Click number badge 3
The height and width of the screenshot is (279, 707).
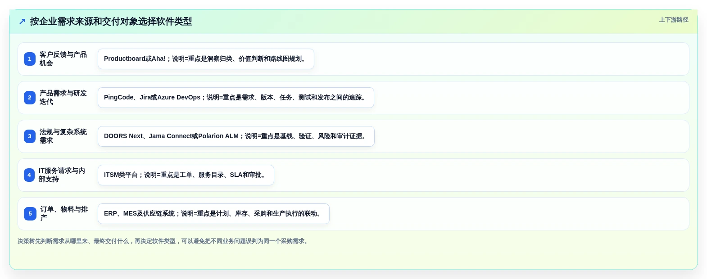coord(30,136)
